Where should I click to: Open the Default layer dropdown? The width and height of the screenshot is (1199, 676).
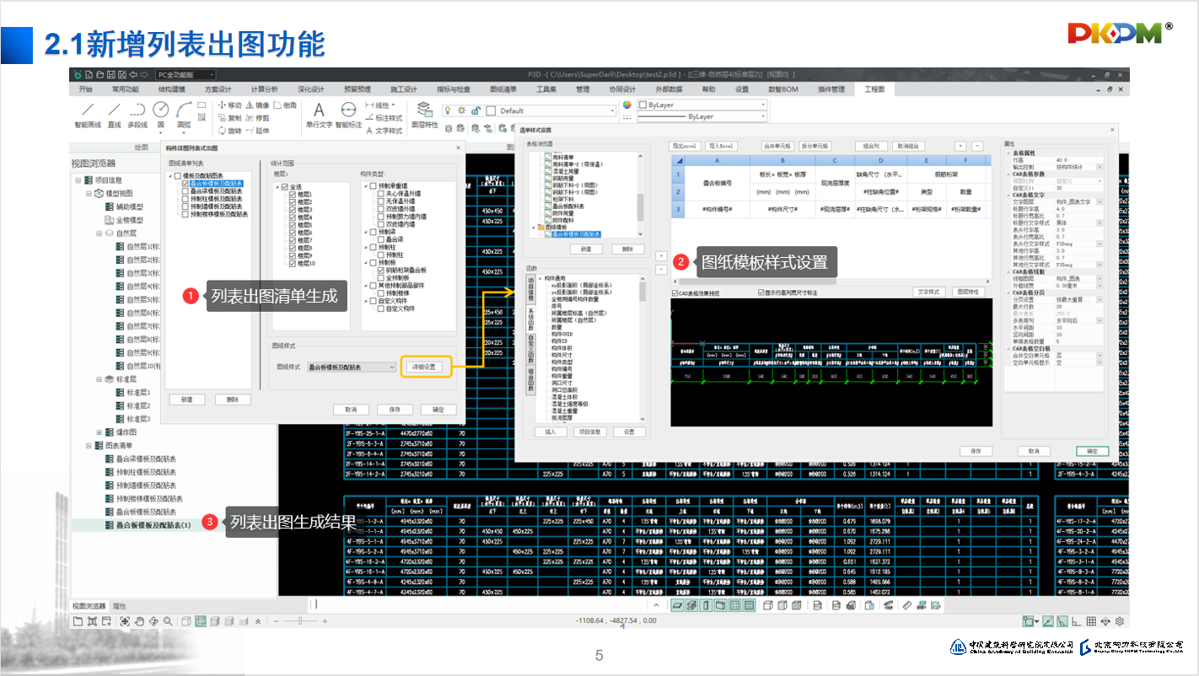coord(556,110)
